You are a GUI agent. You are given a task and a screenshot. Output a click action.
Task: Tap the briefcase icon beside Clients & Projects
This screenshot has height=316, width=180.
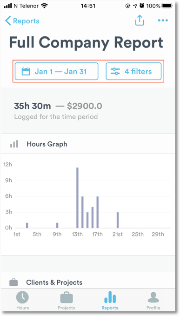(x=13, y=282)
